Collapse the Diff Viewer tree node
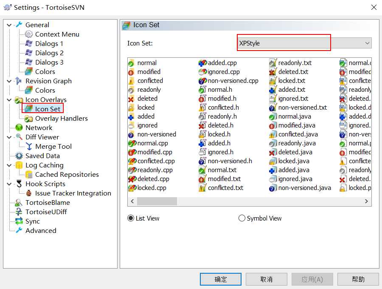382x289 pixels. click(9, 137)
